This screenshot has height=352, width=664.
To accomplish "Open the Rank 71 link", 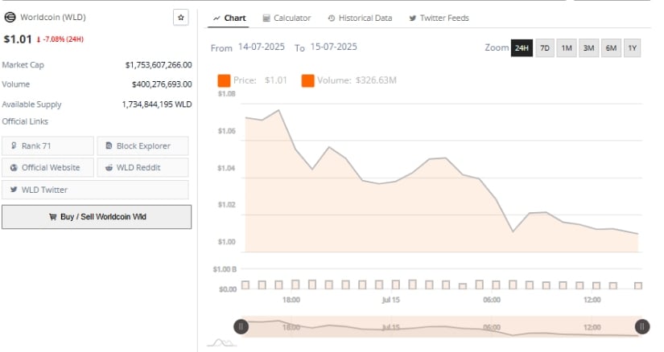I will pyautogui.click(x=47, y=146).
